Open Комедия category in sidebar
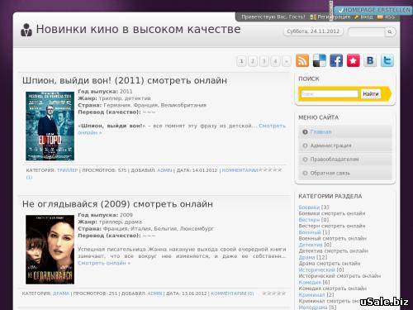The width and height of the screenshot is (413, 310). (x=310, y=283)
